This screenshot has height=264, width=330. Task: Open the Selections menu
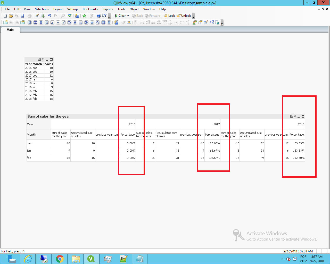pyautogui.click(x=42, y=9)
